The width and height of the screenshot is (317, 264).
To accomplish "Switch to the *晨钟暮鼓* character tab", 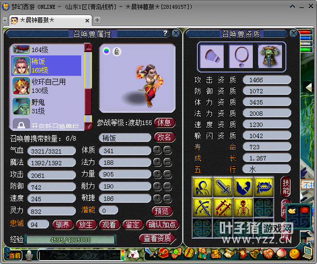I will tap(50, 20).
